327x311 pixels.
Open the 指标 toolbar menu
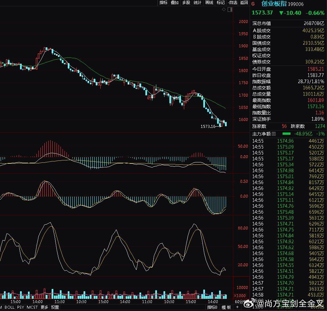(163, 3)
